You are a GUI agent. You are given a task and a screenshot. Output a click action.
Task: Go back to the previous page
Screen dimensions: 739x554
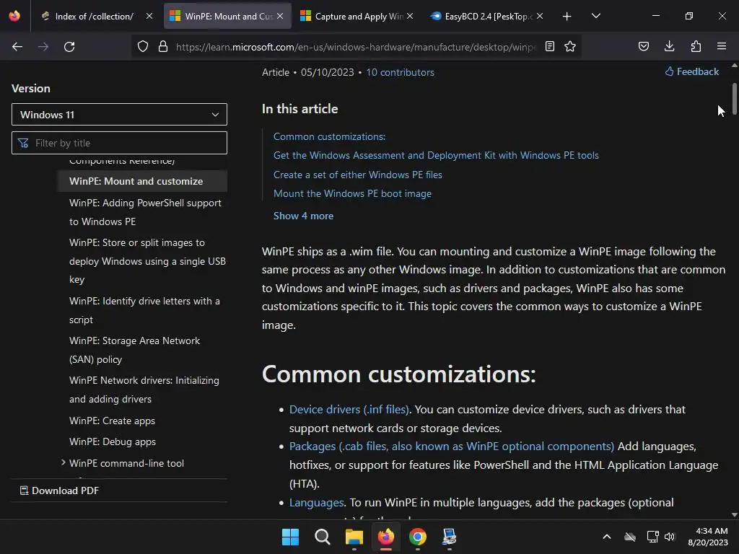17,47
